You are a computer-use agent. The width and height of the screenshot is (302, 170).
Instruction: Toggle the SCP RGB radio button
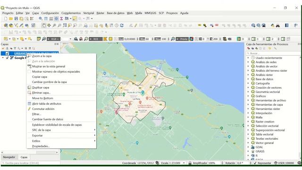point(49,39)
